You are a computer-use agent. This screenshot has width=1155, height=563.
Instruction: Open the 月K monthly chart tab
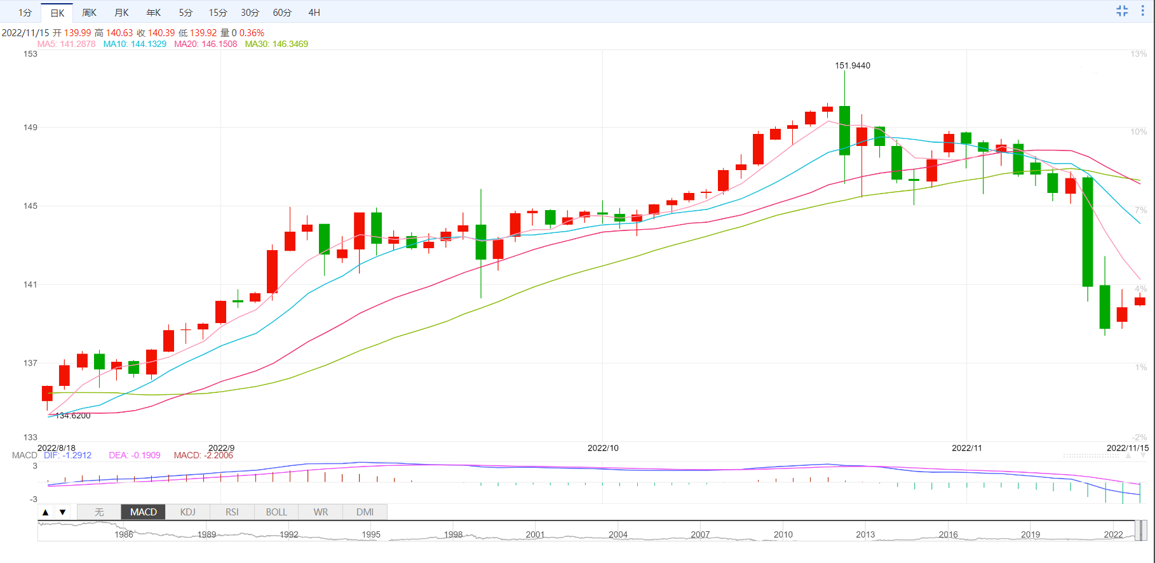[x=121, y=13]
